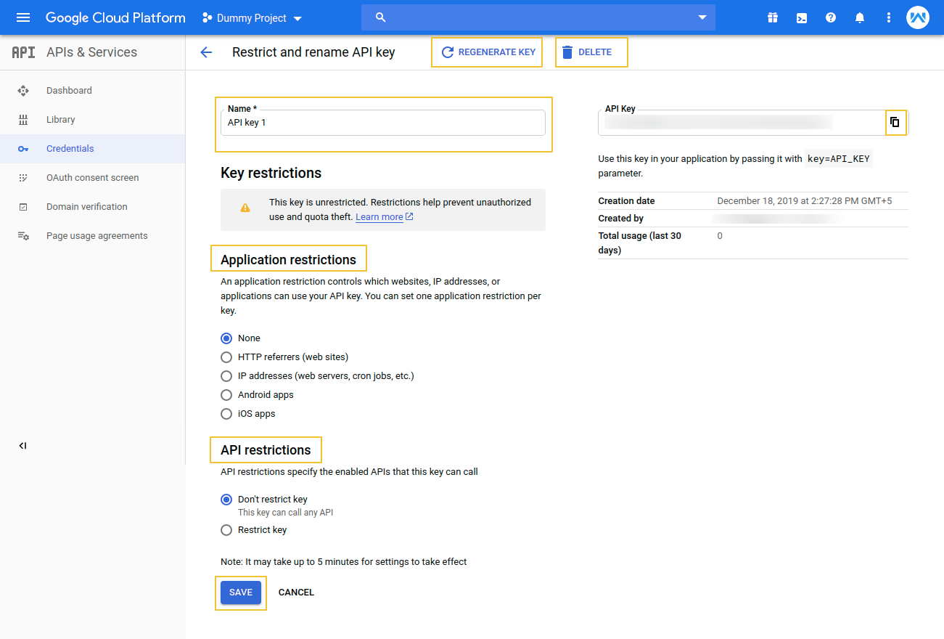The height and width of the screenshot is (639, 944).
Task: Select the Restrict key option
Action: click(x=226, y=530)
